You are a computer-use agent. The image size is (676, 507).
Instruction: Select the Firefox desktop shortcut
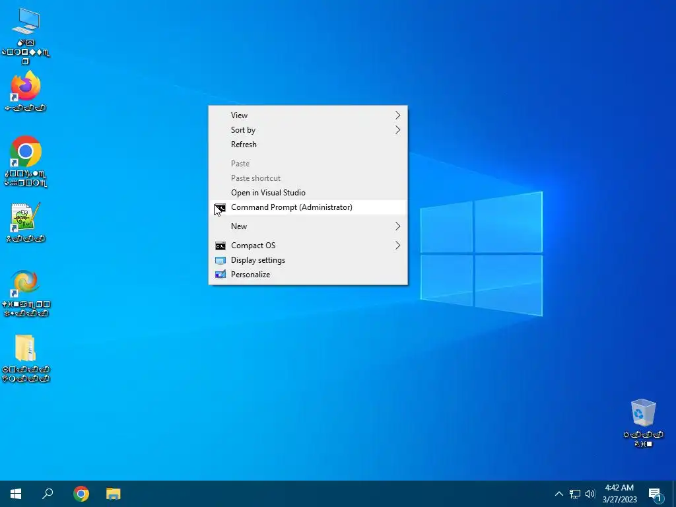pyautogui.click(x=26, y=91)
